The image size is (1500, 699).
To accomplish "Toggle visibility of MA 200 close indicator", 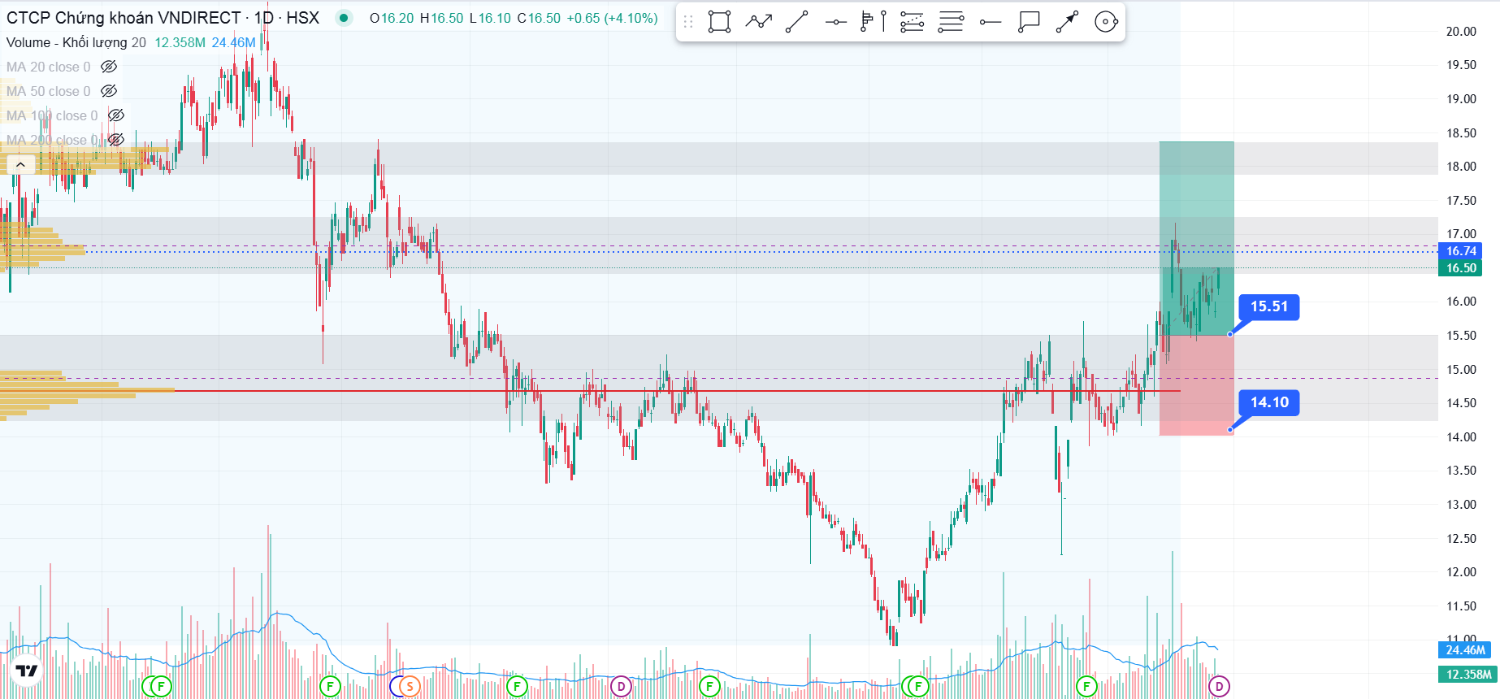I will click(x=116, y=140).
